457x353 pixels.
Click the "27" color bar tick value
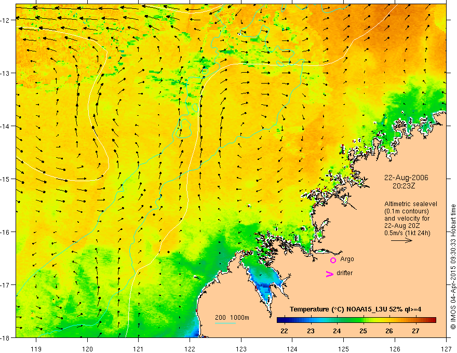pyautogui.click(x=415, y=331)
